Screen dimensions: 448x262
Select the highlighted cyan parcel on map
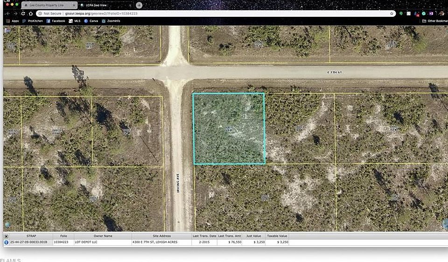point(229,129)
